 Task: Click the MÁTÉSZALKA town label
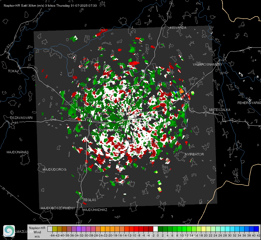tap(220, 110)
